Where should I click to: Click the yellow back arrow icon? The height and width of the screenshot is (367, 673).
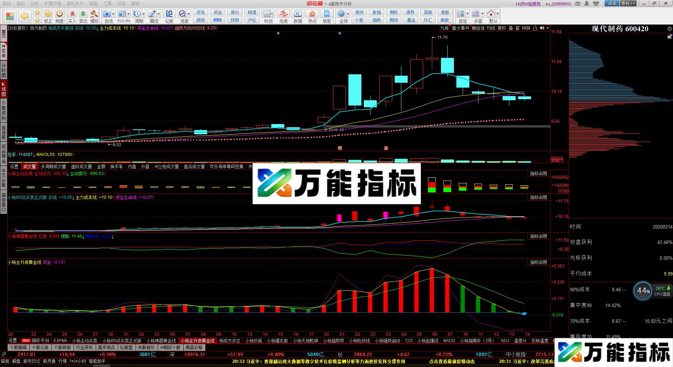(x=25, y=16)
